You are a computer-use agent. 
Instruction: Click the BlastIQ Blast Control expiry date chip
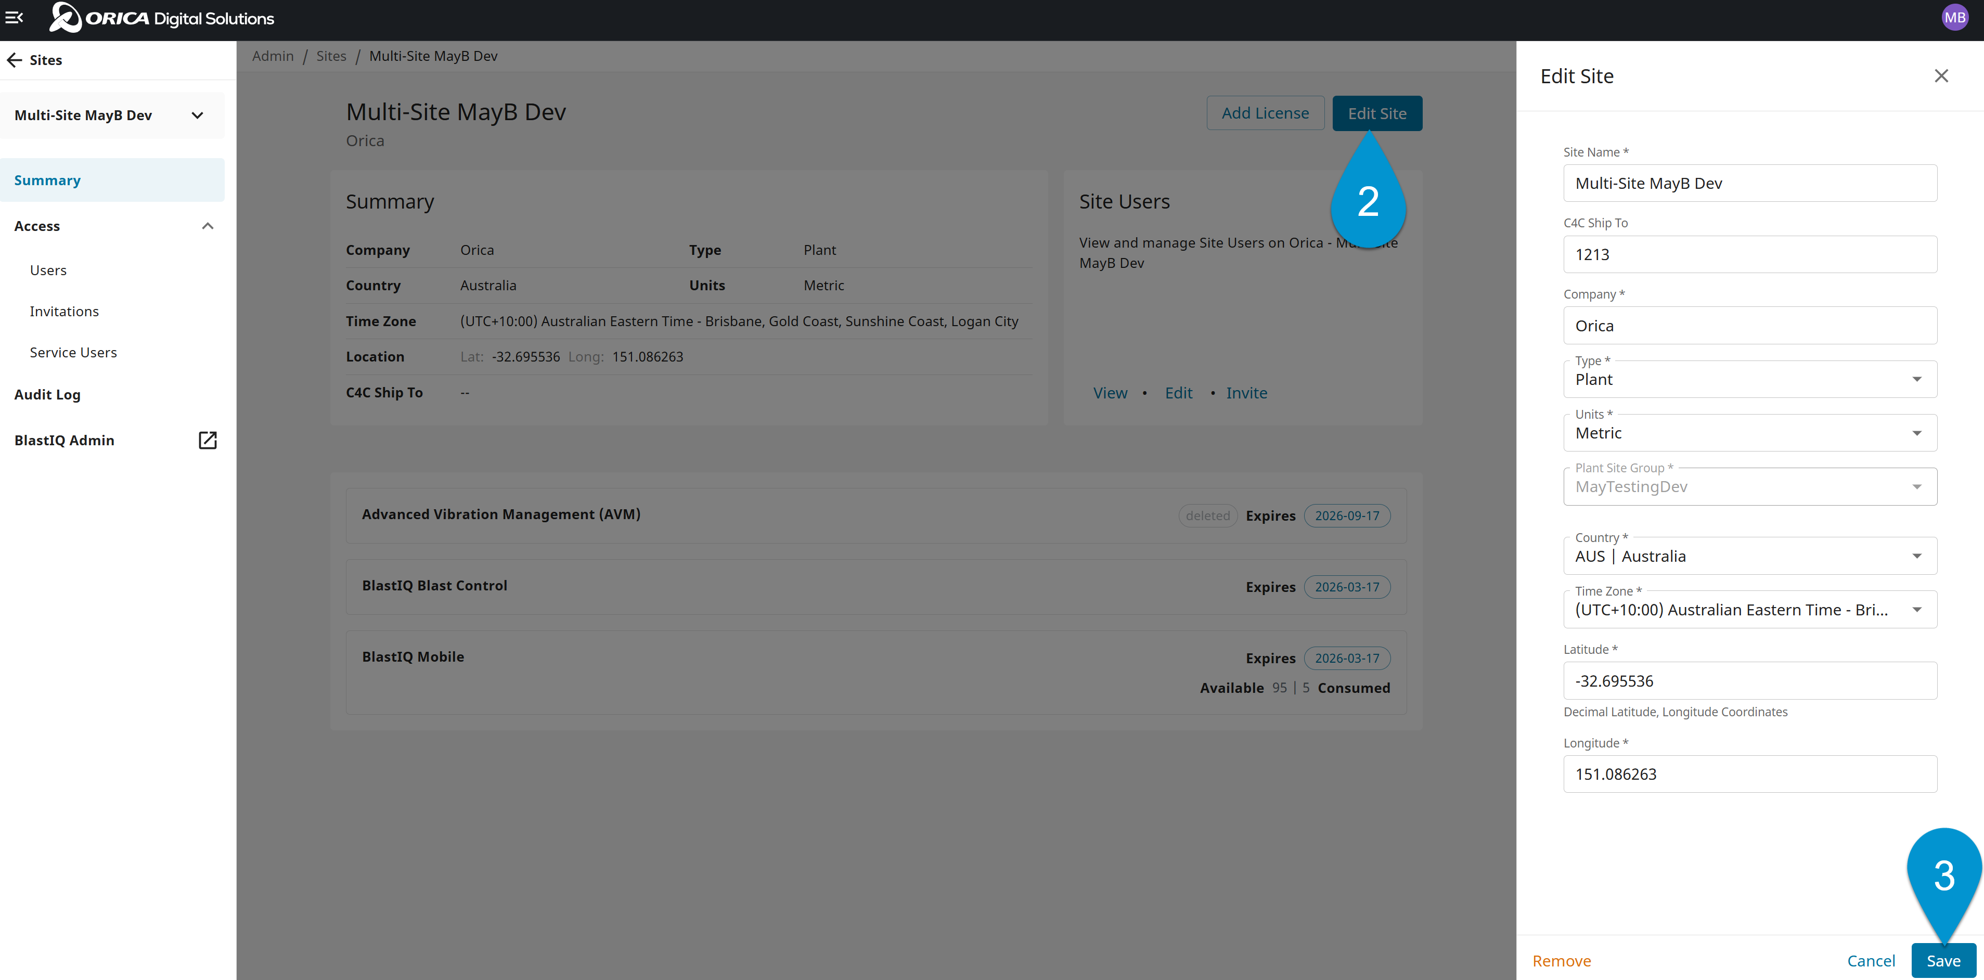point(1347,587)
